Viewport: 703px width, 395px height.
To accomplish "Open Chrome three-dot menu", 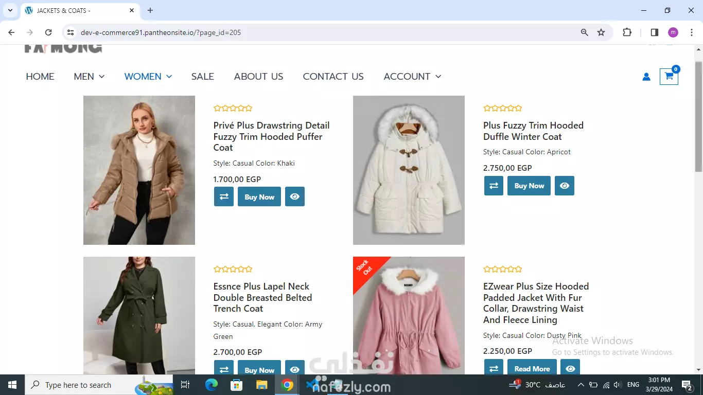I will pyautogui.click(x=692, y=32).
